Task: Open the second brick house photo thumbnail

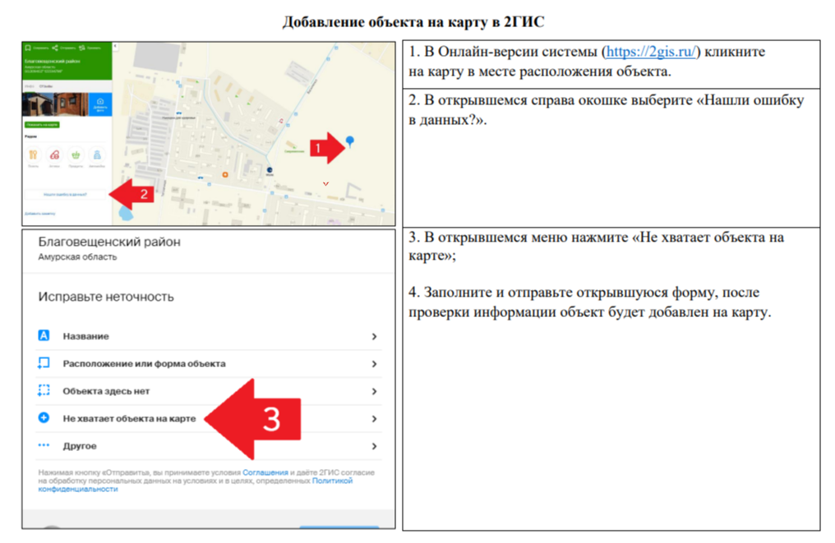Action: (71, 104)
